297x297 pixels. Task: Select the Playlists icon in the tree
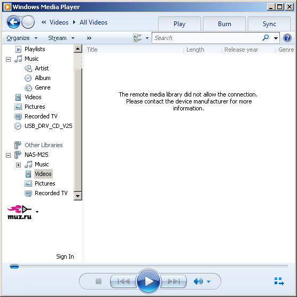(18, 49)
